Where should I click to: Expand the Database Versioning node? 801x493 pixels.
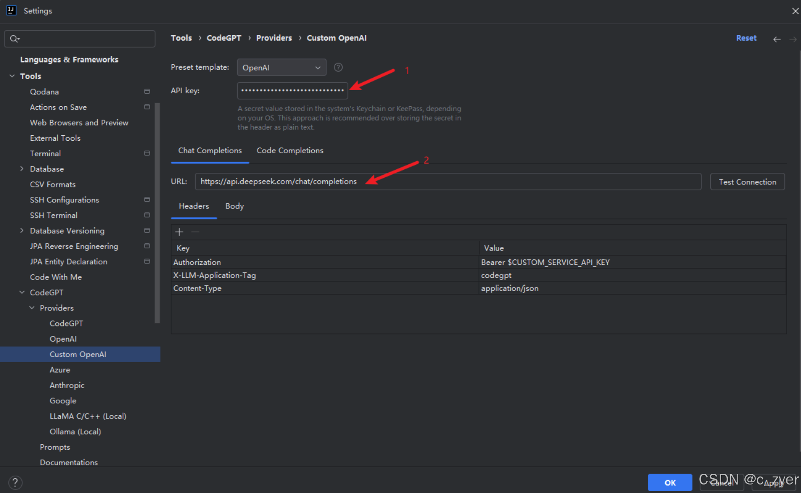tap(21, 230)
